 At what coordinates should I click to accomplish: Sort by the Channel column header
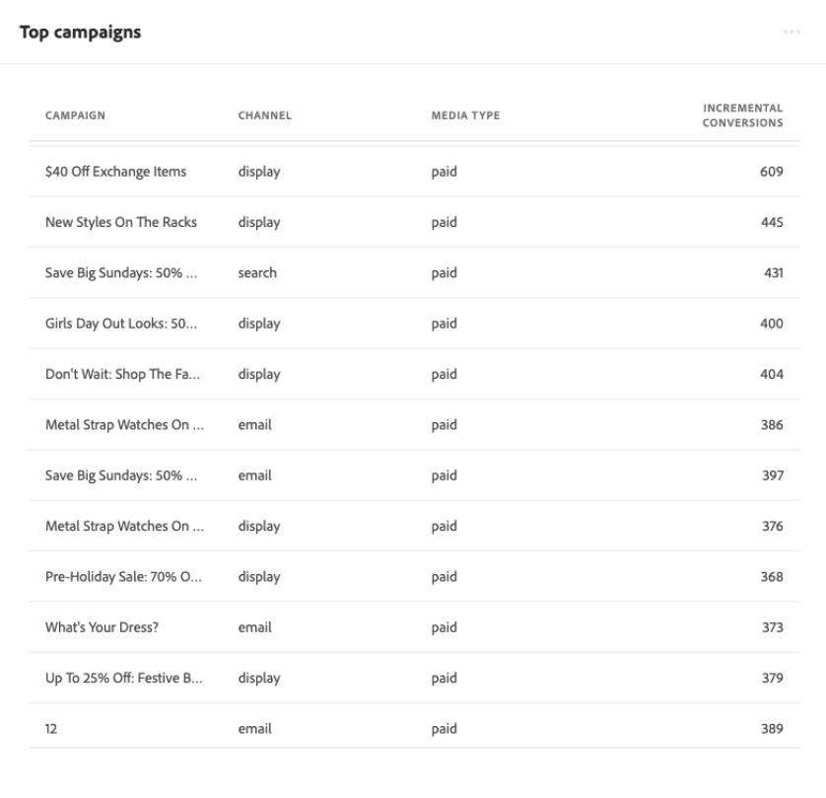tap(264, 116)
